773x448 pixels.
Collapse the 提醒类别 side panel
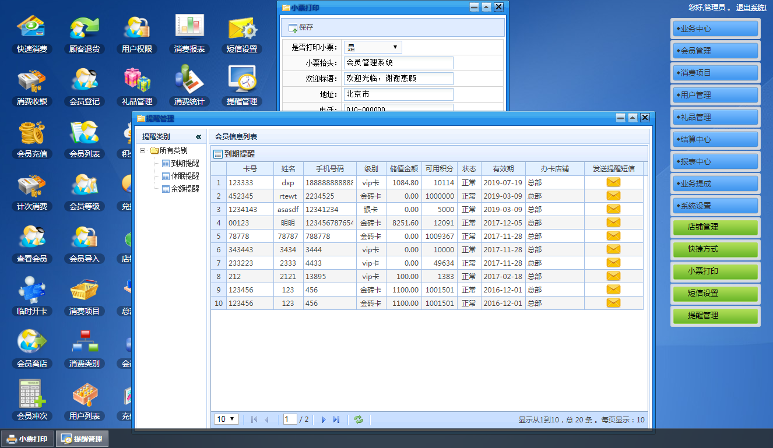point(198,137)
